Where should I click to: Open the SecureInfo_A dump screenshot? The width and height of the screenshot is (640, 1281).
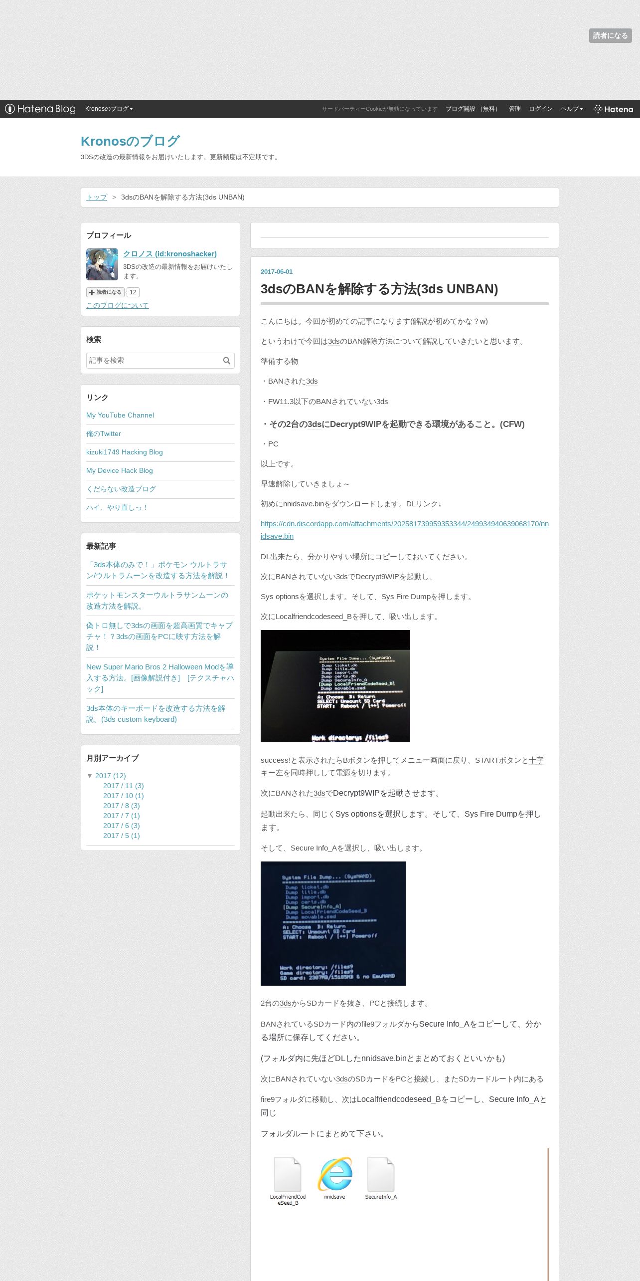pyautogui.click(x=333, y=923)
